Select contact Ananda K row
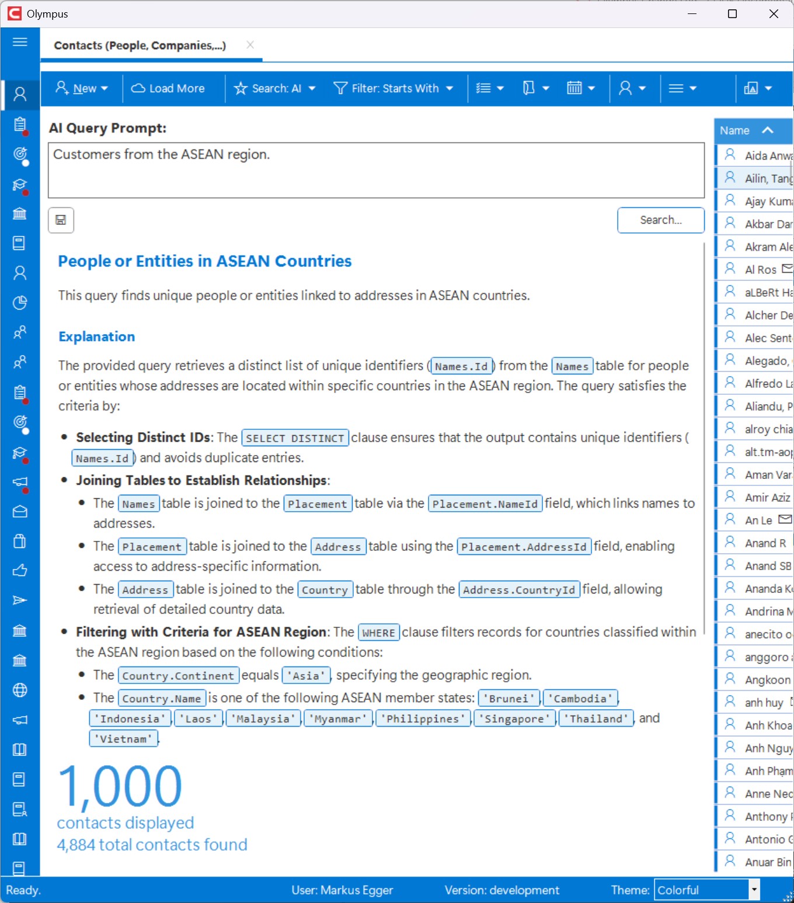 754,588
